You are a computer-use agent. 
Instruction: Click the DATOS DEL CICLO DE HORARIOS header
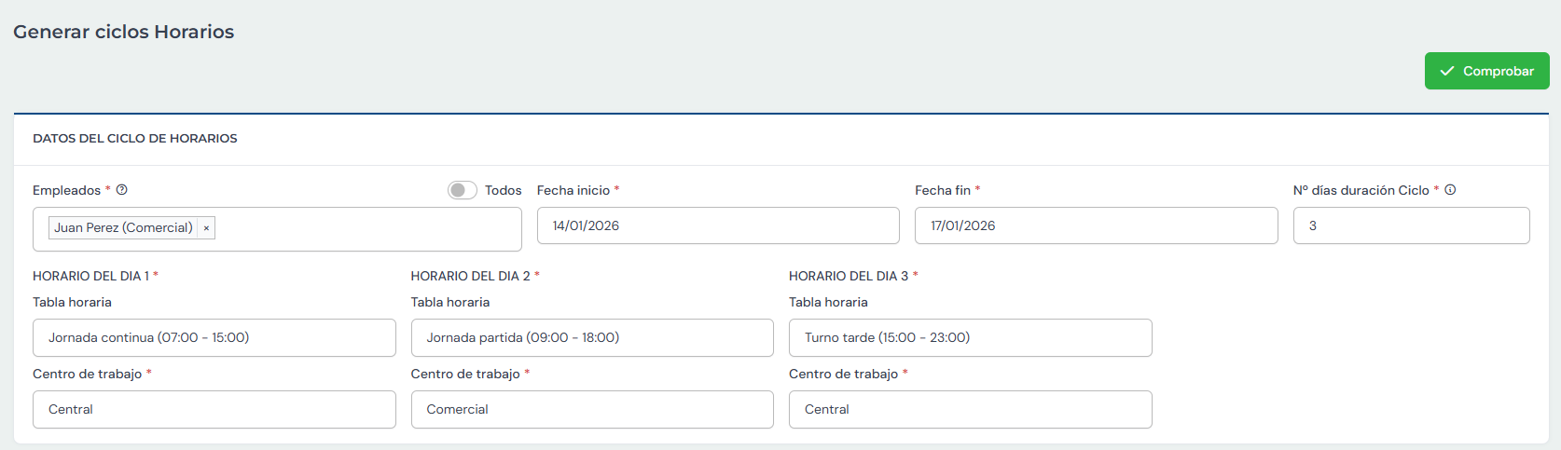coord(135,138)
